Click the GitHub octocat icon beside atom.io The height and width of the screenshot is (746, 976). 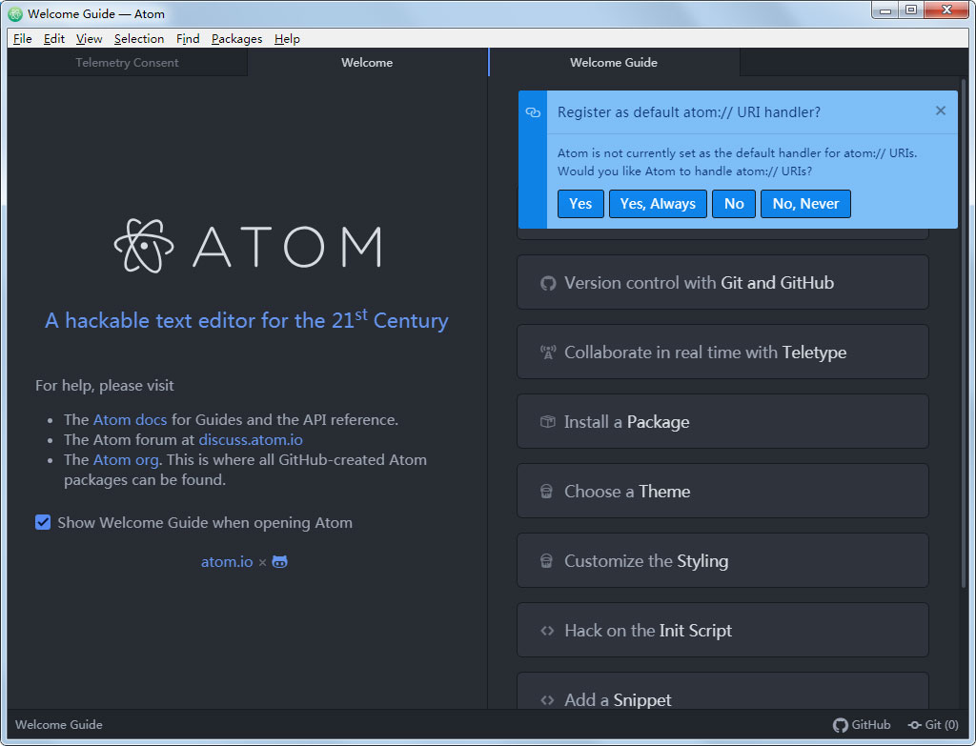(x=280, y=562)
